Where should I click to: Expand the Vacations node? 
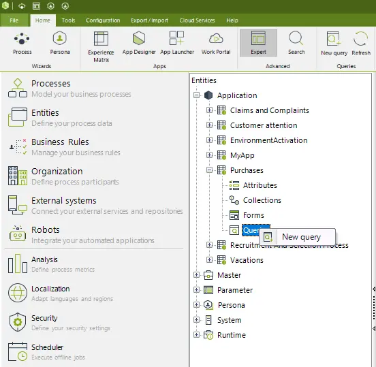(x=209, y=260)
